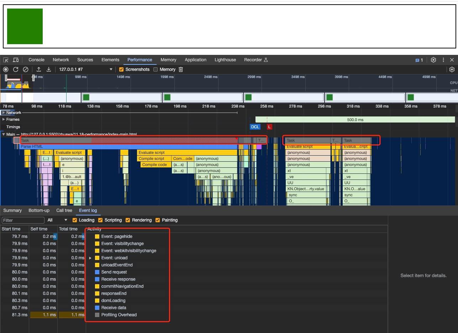Expand the Event: unload row
This screenshot has width=458, height=333.
point(90,258)
